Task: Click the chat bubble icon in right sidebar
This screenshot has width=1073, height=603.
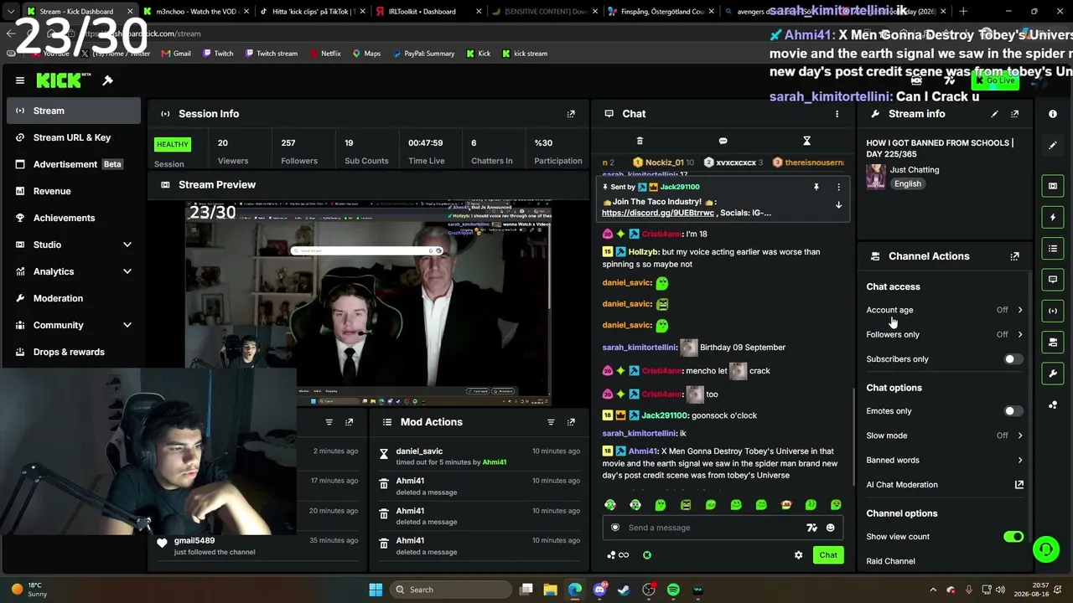Action: (x=1053, y=280)
